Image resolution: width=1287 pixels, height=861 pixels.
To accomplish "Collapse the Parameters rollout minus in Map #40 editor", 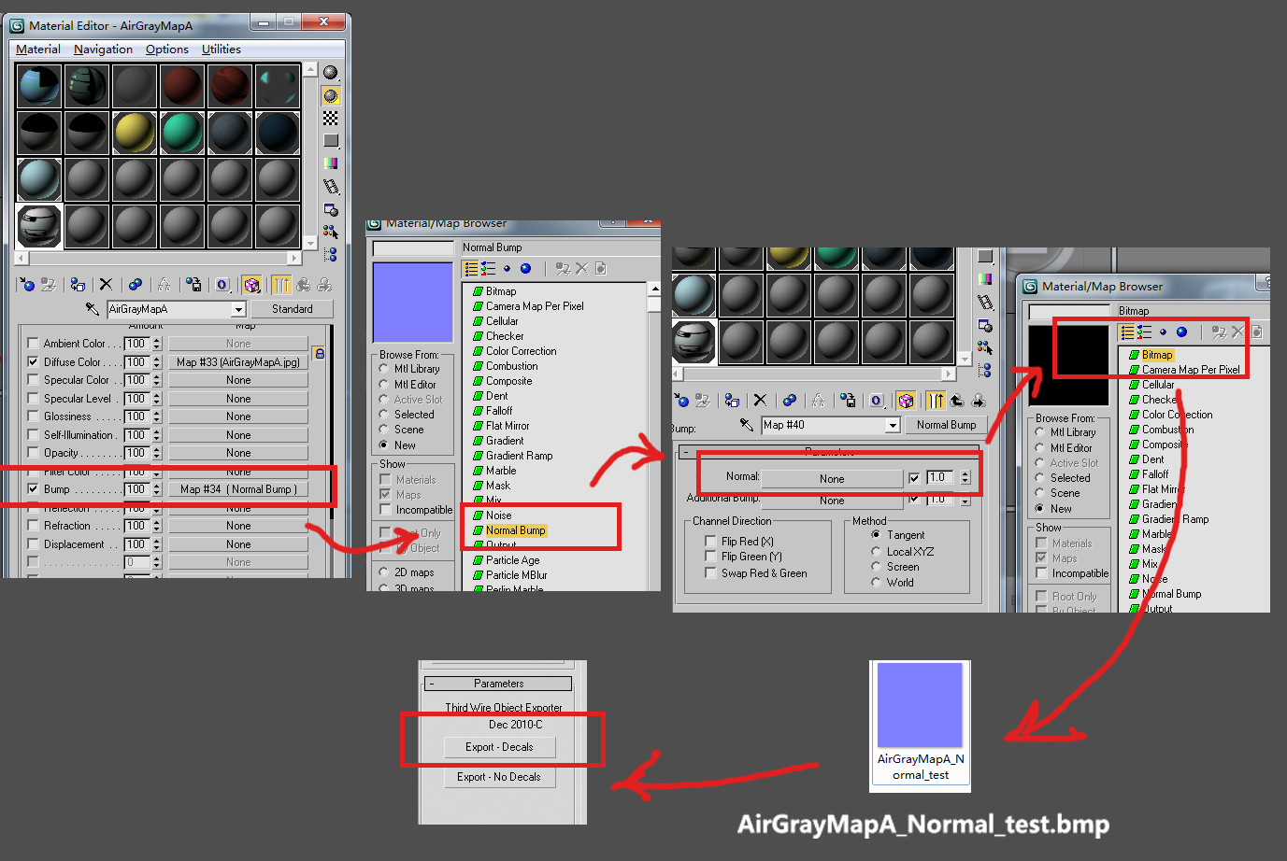I will click(685, 452).
